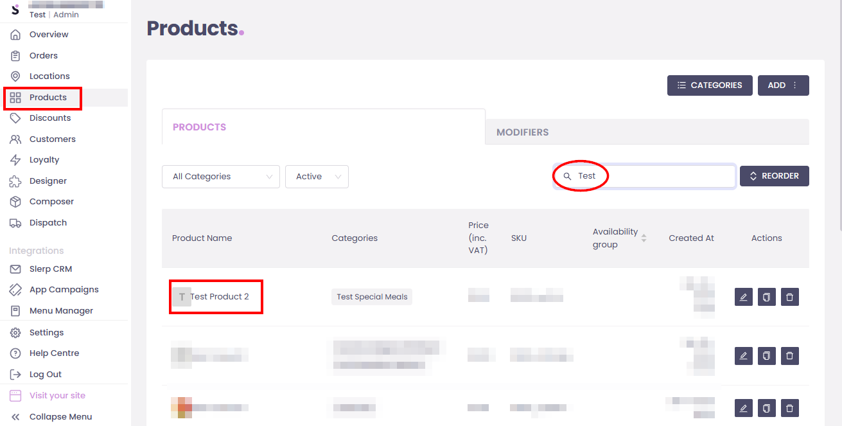The image size is (842, 426).
Task: Go to Locations in the sidebar
Action: pyautogui.click(x=49, y=76)
